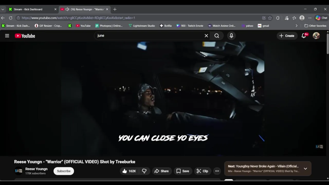Screen dimensions: 329x185
Task: Add the page to favorites with star
Action: [270, 18]
